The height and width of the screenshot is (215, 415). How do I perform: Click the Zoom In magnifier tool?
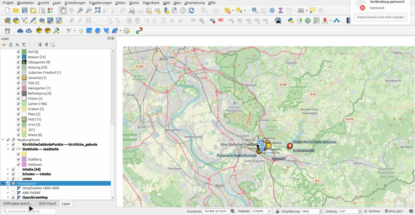click(81, 10)
